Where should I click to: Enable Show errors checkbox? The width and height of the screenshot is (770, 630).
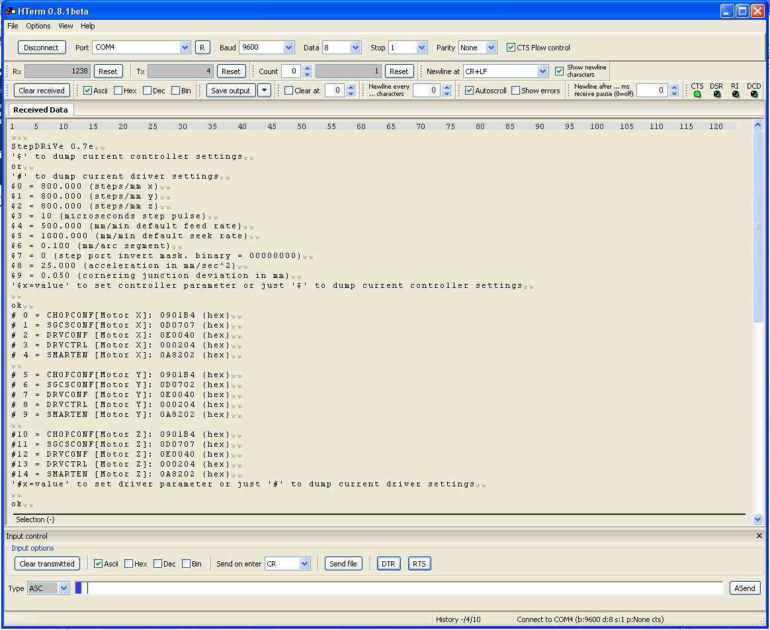515,91
